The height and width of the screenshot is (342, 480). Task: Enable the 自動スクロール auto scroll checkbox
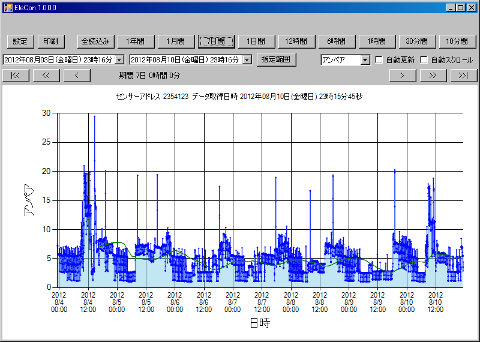pos(424,60)
